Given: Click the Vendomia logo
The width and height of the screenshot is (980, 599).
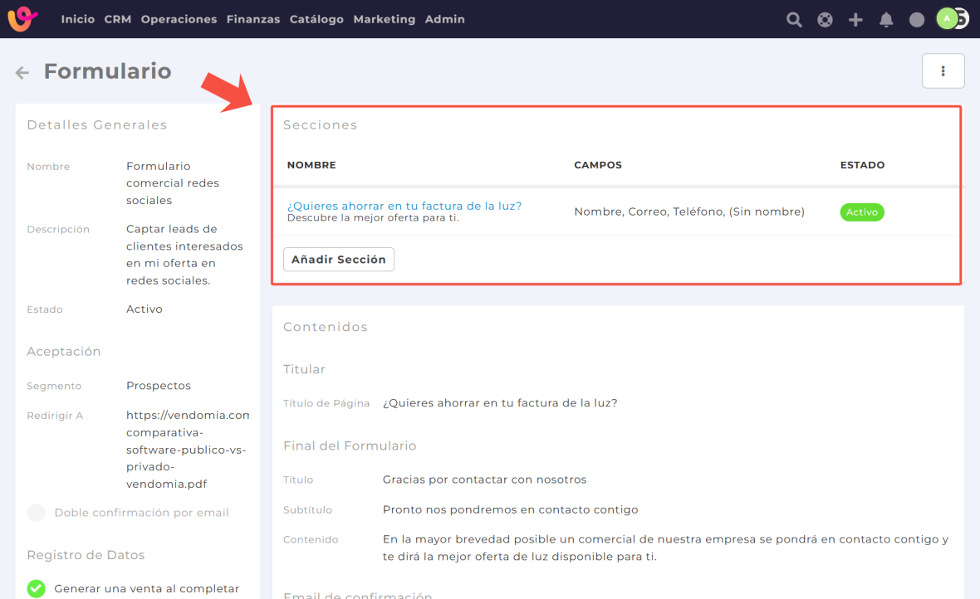Looking at the screenshot, I should tap(22, 19).
